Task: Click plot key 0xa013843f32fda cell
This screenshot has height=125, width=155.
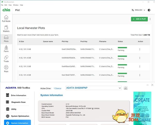Action: [x=69, y=49]
